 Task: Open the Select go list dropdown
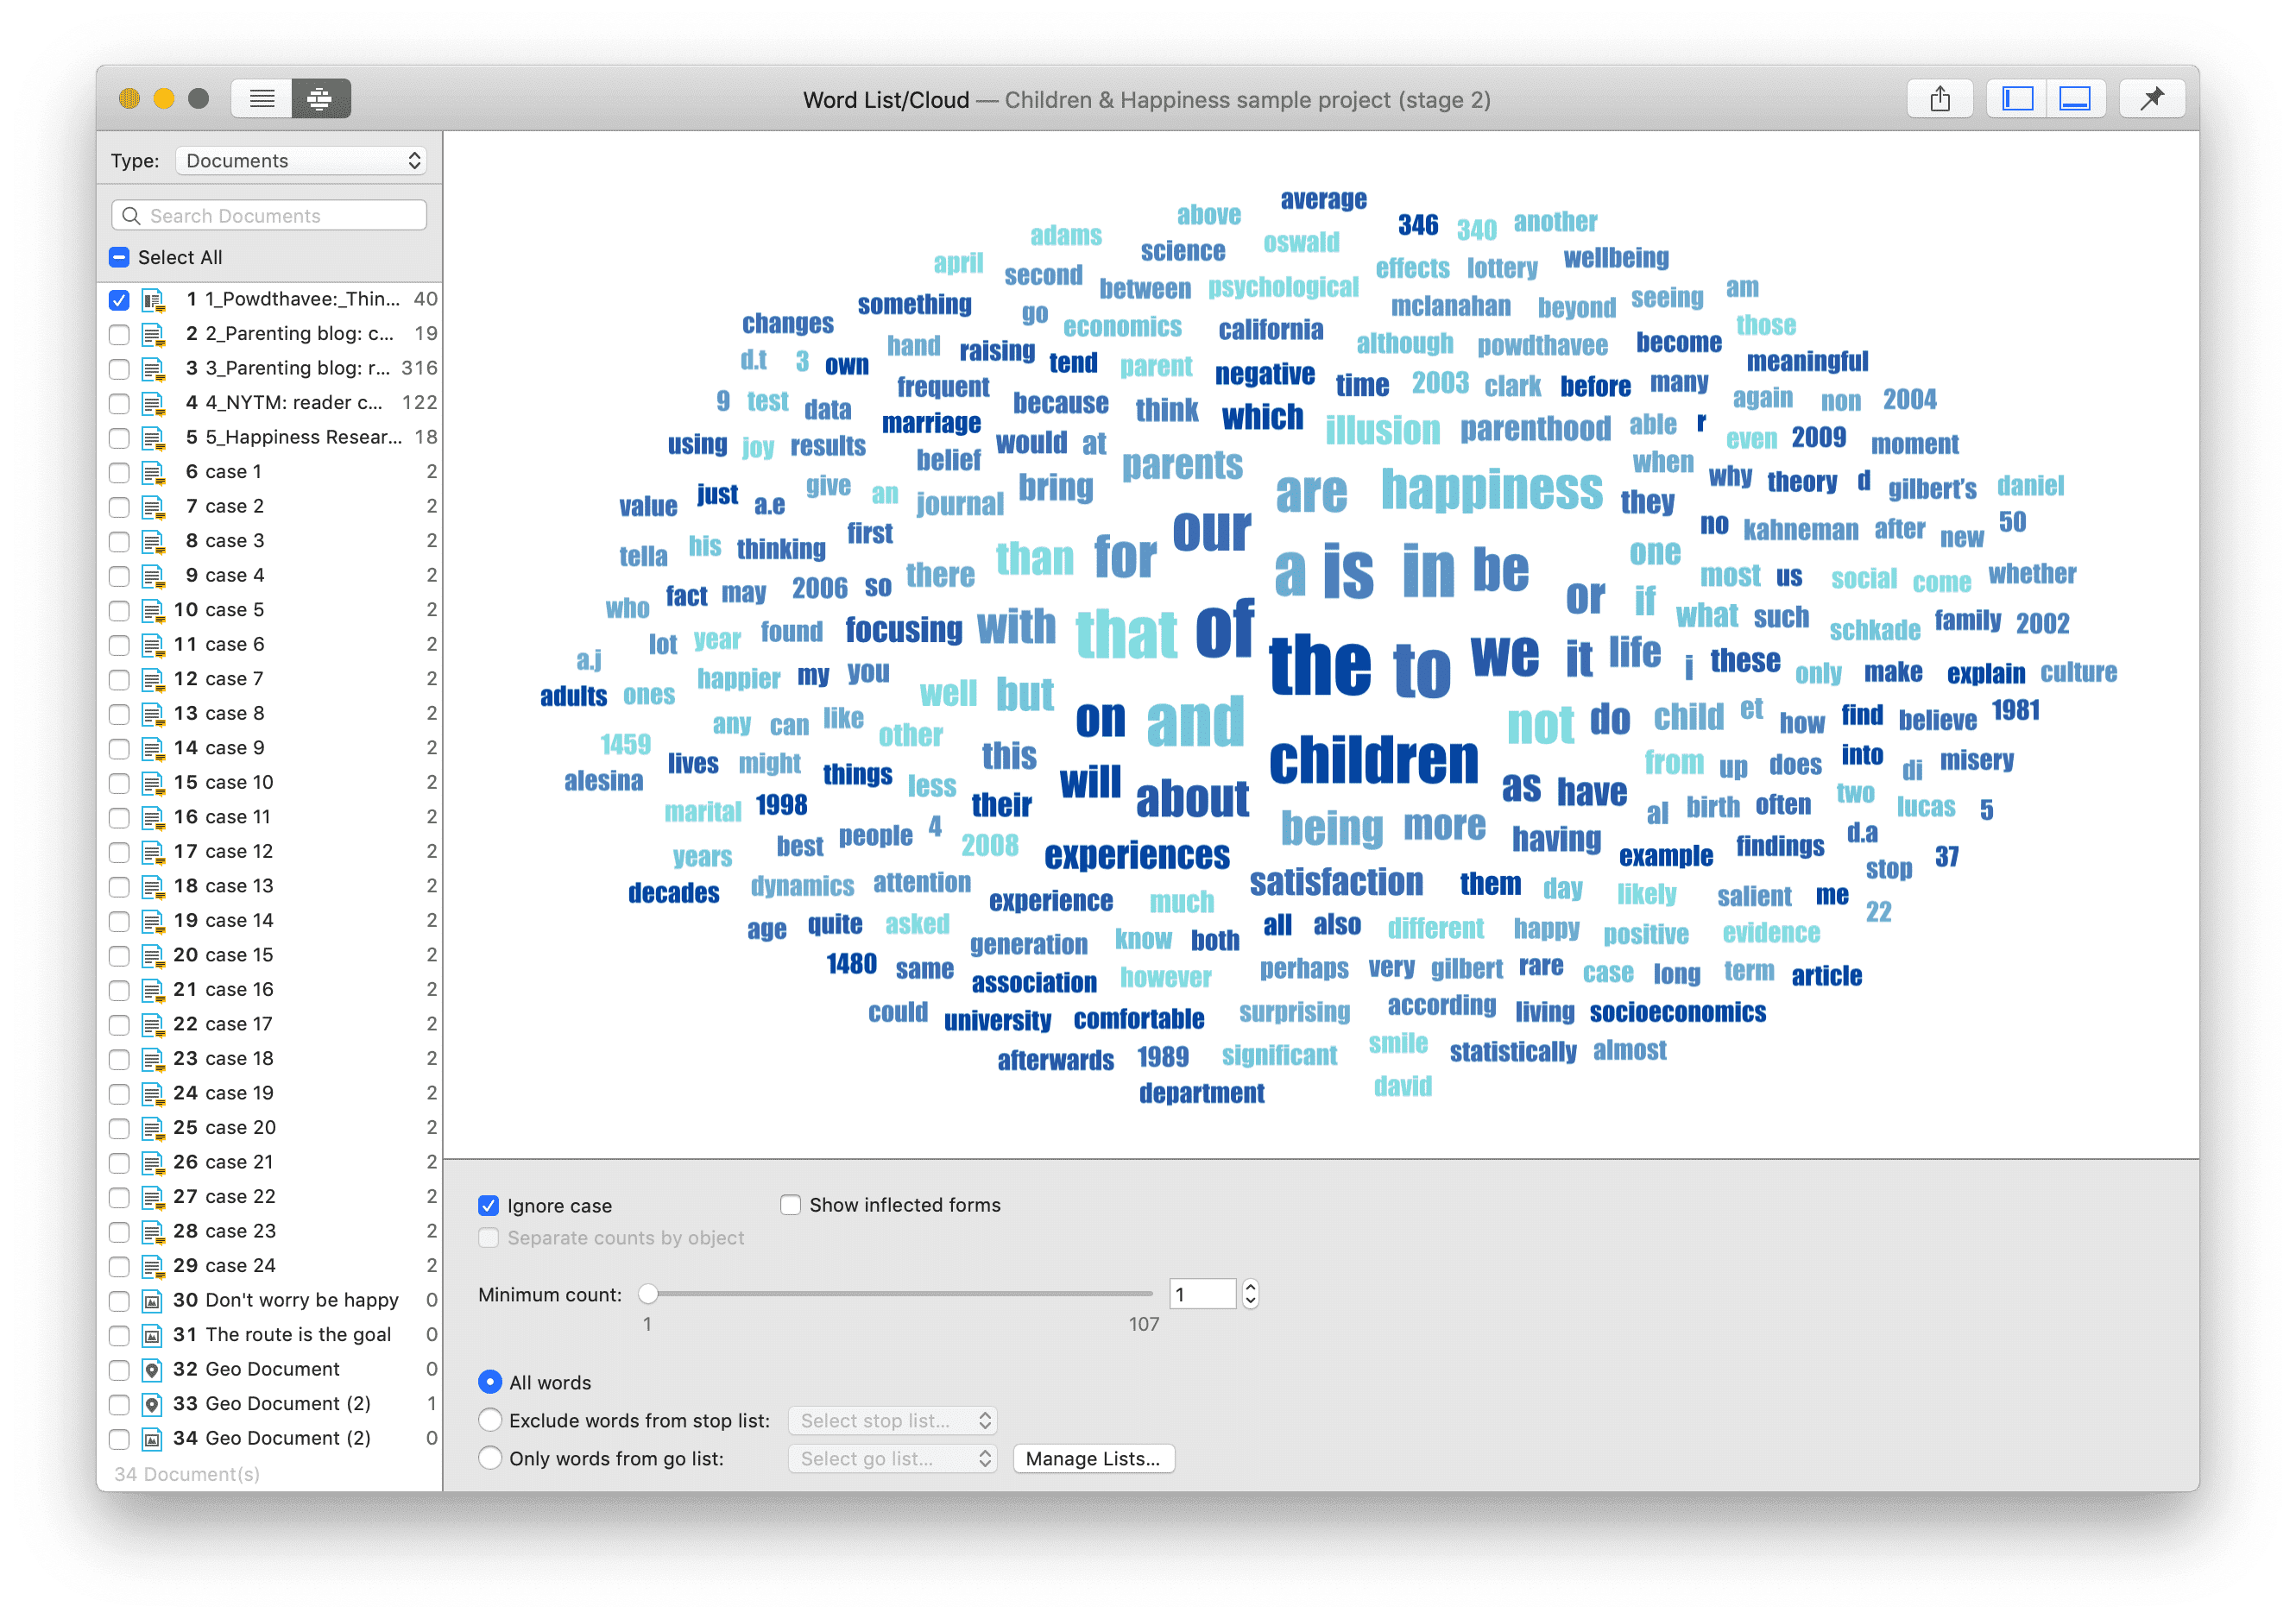(893, 1459)
